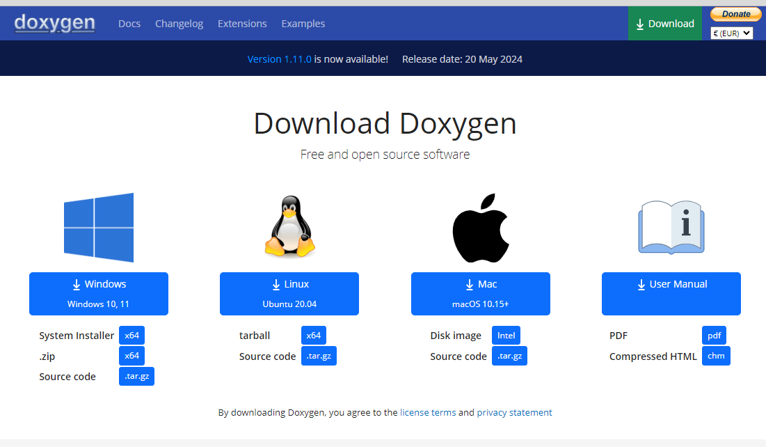Switch to the Changelog page
Screen dimensions: 766x447
179,23
